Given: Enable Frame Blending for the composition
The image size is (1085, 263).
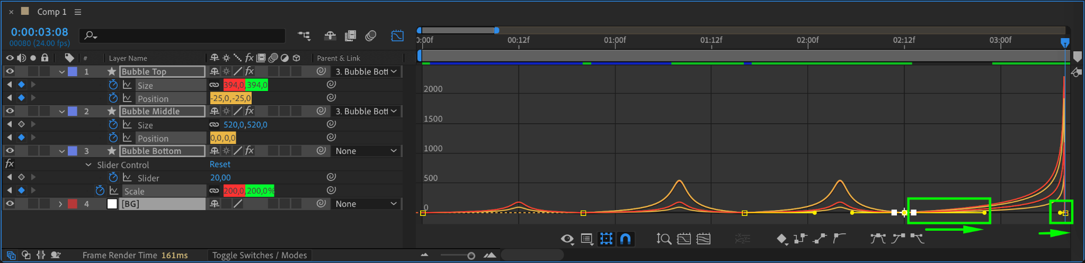Looking at the screenshot, I should pyautogui.click(x=350, y=35).
